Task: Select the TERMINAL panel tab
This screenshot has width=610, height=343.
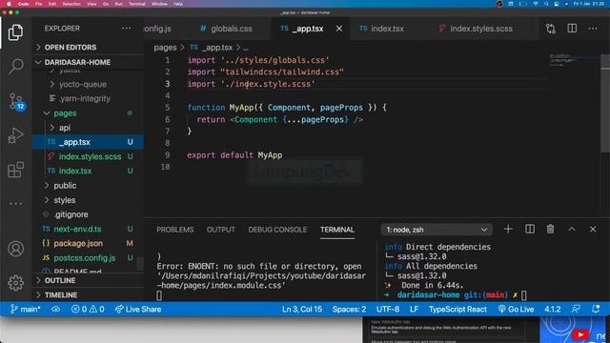Action: point(337,230)
